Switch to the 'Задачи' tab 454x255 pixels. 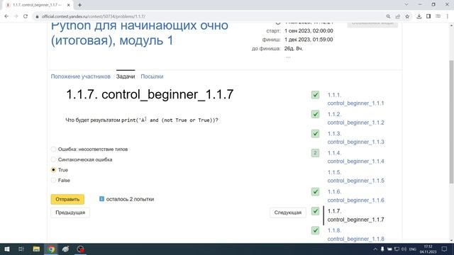coord(126,76)
